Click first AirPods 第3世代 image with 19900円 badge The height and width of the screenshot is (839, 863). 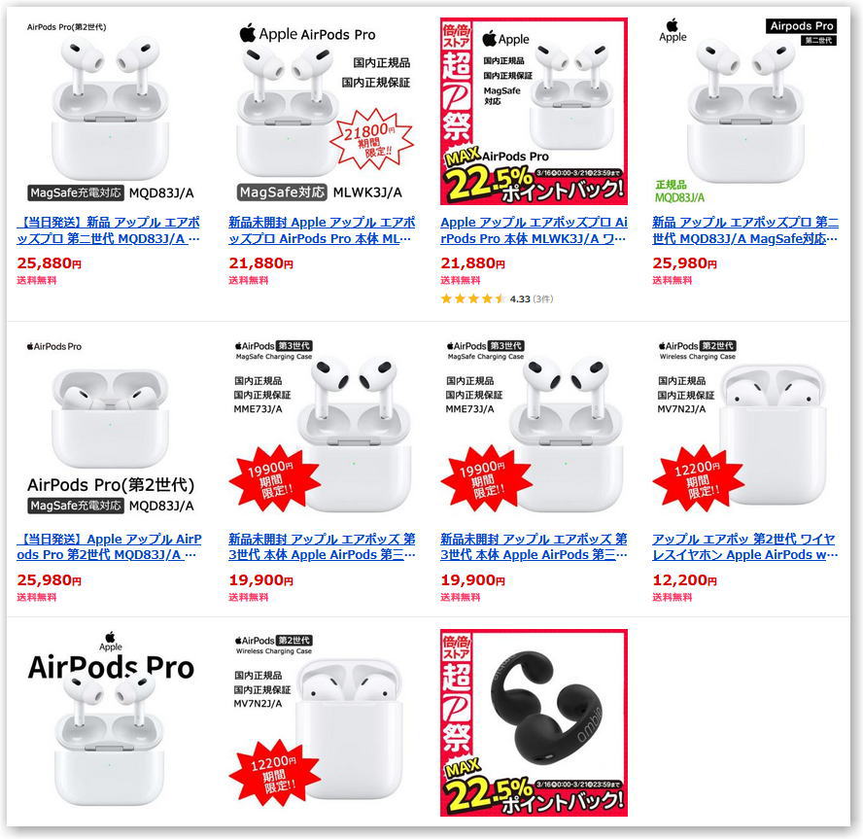[322, 428]
